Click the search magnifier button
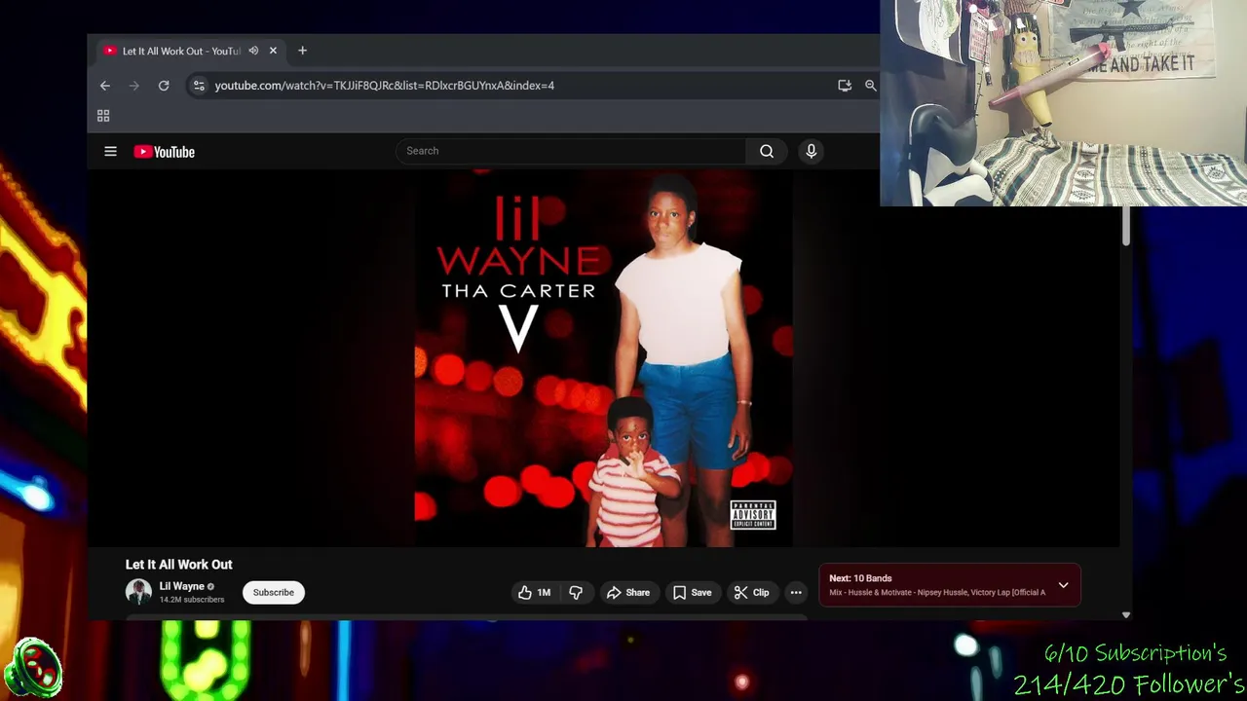Image resolution: width=1247 pixels, height=701 pixels. click(x=767, y=151)
